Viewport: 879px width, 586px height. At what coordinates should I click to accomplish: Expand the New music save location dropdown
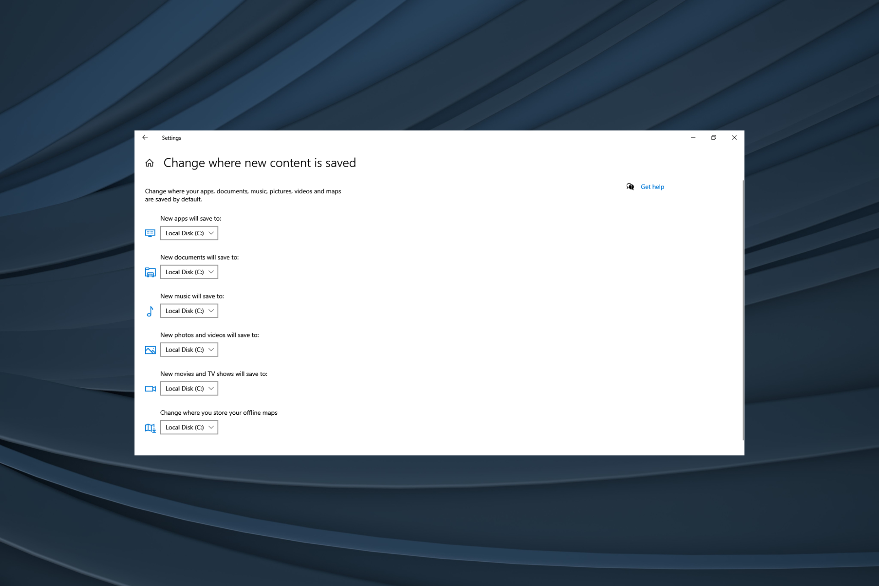click(x=189, y=311)
